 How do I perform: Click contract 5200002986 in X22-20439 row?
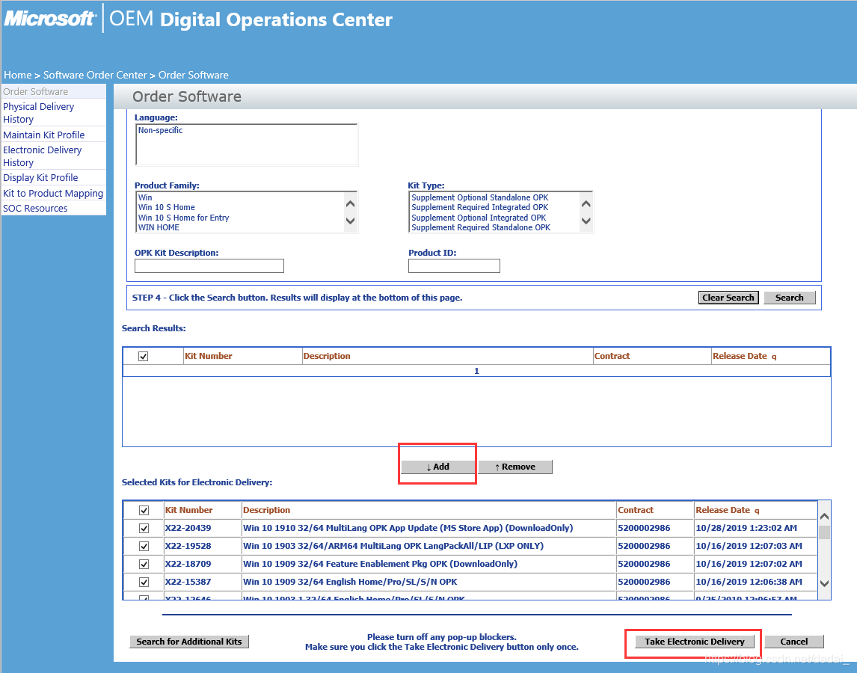click(644, 528)
